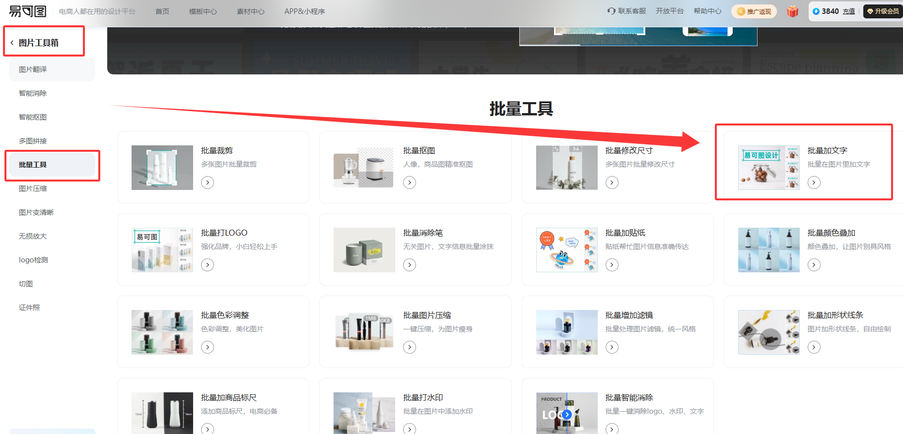Click the gift box icon
The height and width of the screenshot is (434, 903).
pyautogui.click(x=792, y=11)
